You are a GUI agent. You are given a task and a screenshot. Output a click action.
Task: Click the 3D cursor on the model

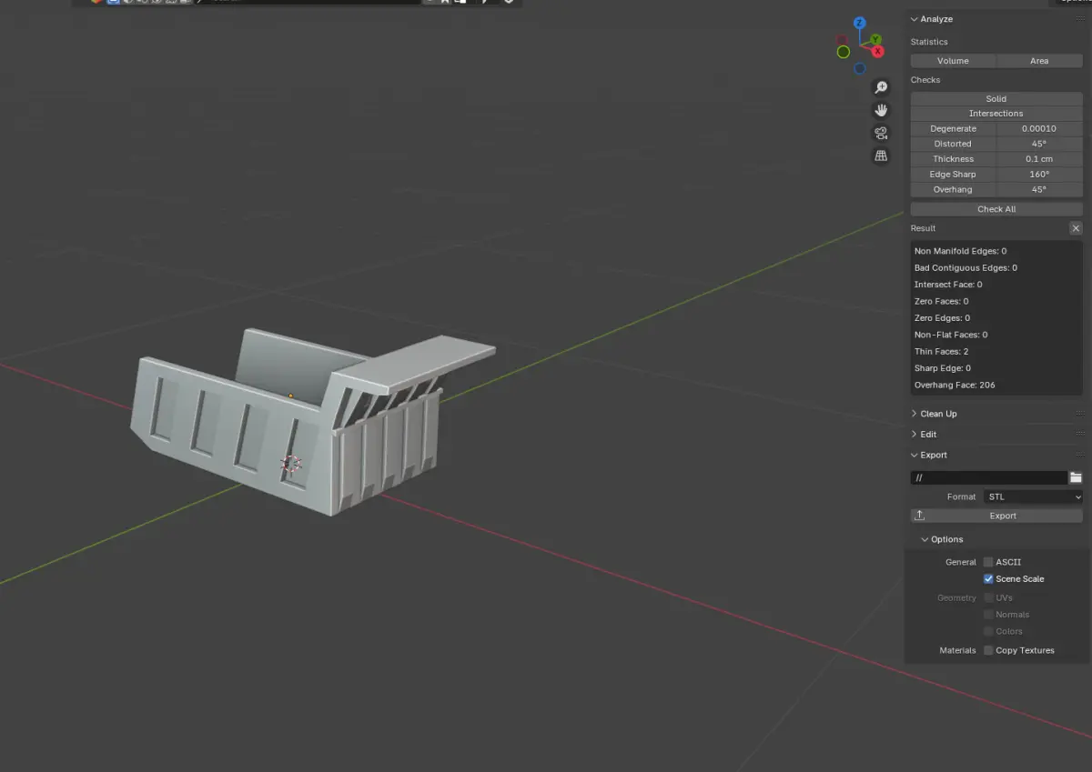(x=291, y=464)
